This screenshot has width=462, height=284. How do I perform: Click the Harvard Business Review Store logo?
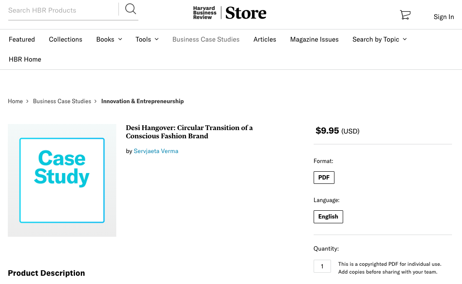click(x=230, y=13)
